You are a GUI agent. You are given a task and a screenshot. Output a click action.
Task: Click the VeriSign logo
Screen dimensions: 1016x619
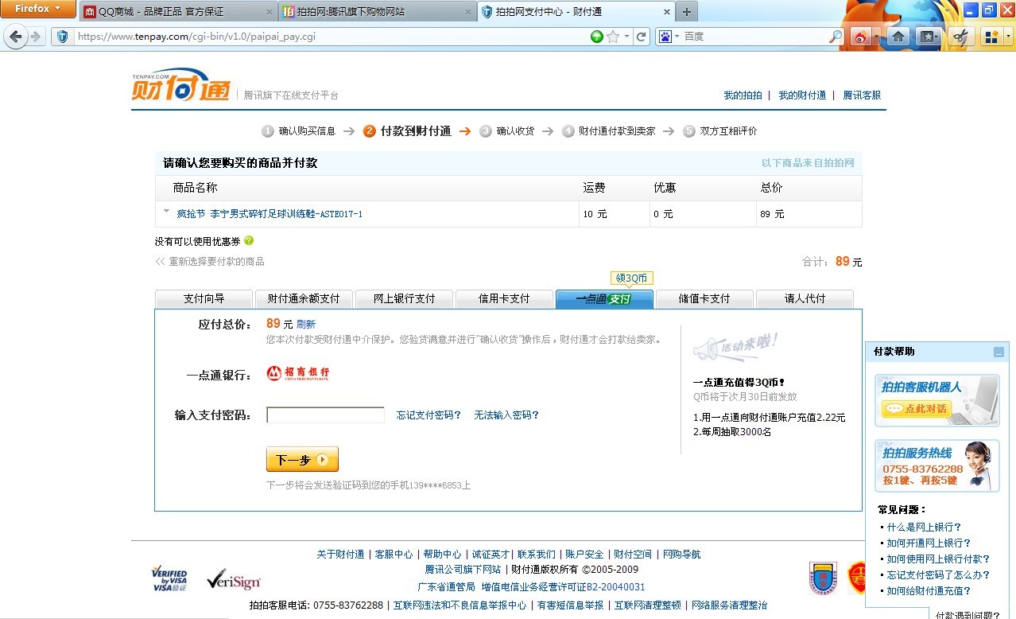233,580
